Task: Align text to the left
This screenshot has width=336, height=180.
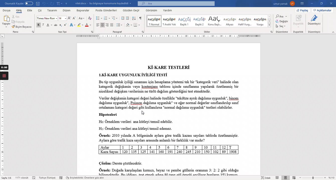Action: (x=98, y=25)
